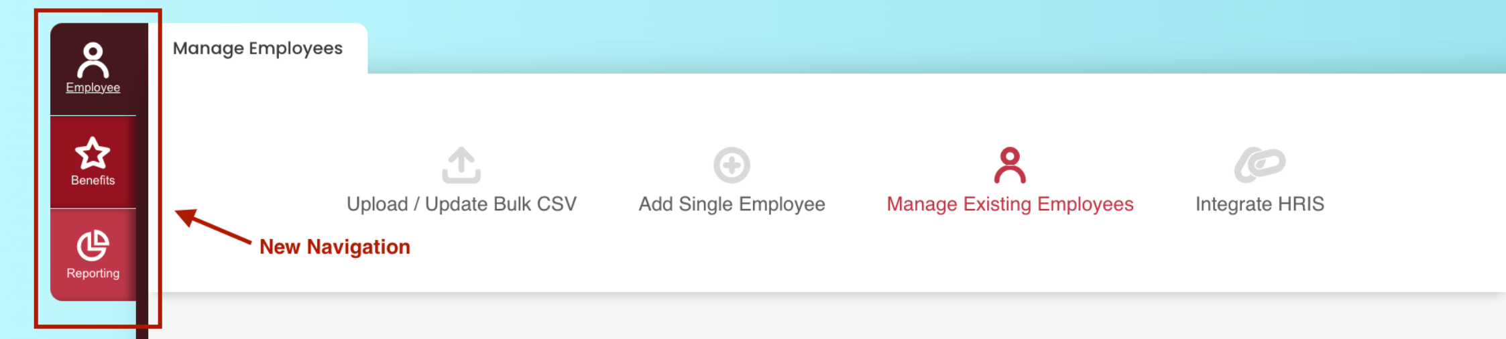Click the red person icon
The height and width of the screenshot is (339, 1506).
(x=1010, y=165)
